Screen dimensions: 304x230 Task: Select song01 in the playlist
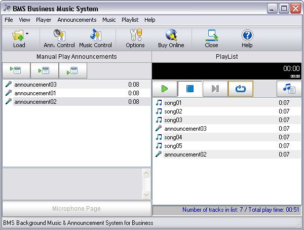pos(227,103)
